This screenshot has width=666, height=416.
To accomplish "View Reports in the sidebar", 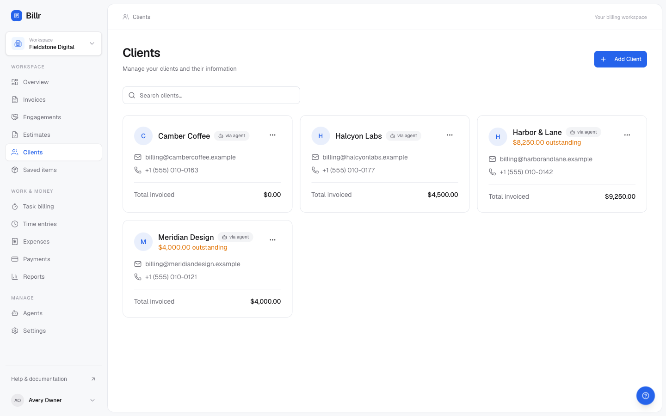I will pos(54,277).
